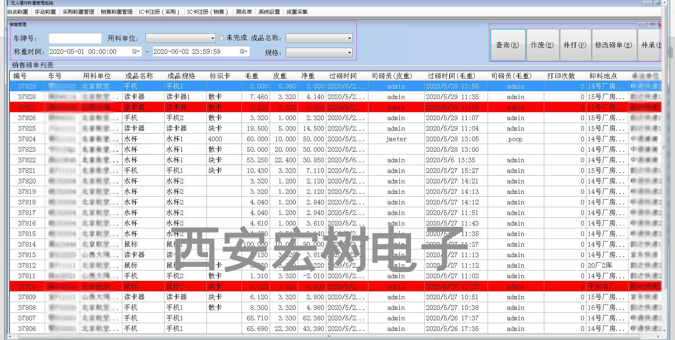Minimize the 销售管理 child window

point(641,25)
